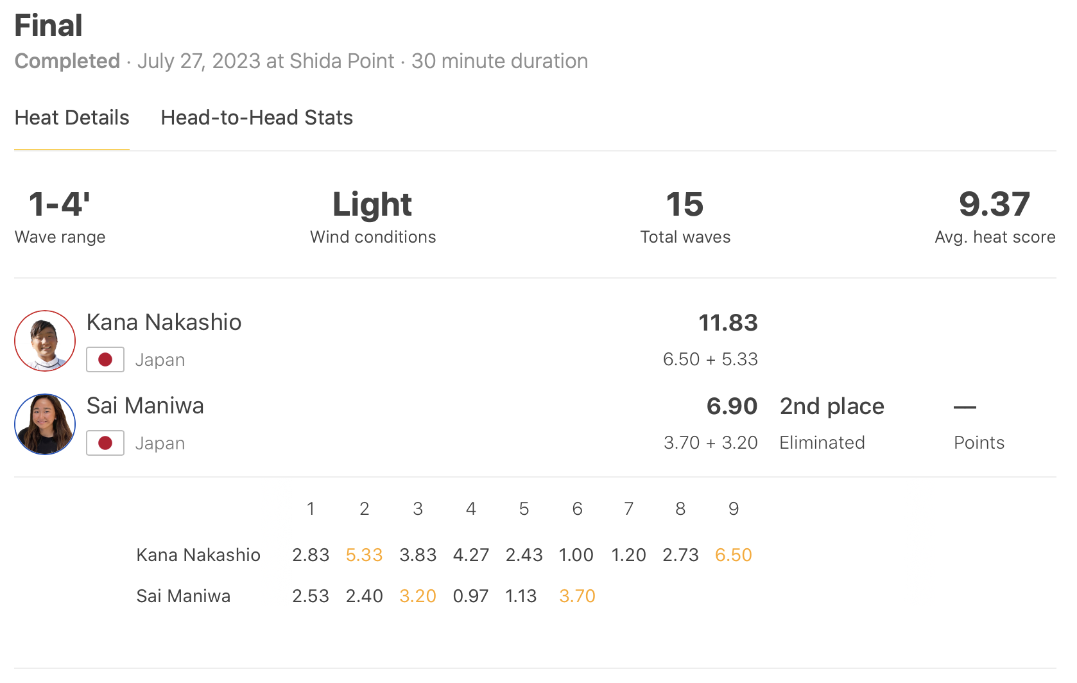This screenshot has height=683, width=1077.
Task: Click the Light wind conditions stat
Action: point(372,205)
